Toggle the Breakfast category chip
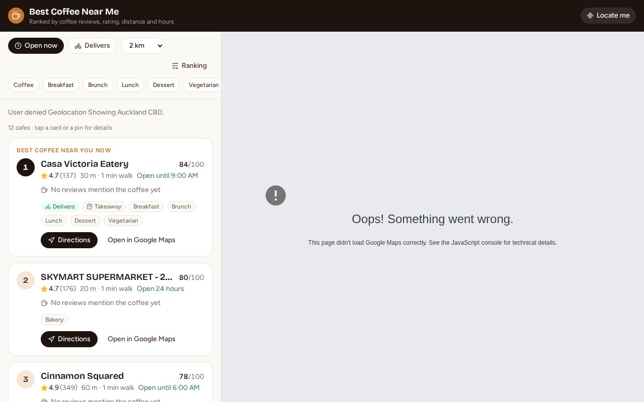Viewport: 644px width, 402px height. [x=61, y=85]
